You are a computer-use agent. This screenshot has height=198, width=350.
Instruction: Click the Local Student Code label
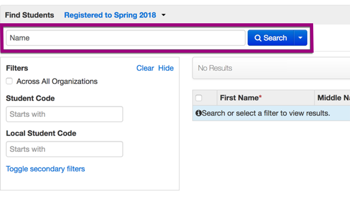(x=41, y=133)
